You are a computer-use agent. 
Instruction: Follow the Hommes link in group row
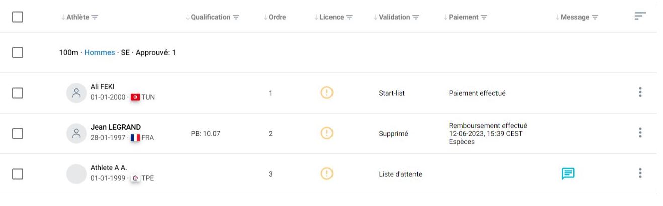pos(100,52)
